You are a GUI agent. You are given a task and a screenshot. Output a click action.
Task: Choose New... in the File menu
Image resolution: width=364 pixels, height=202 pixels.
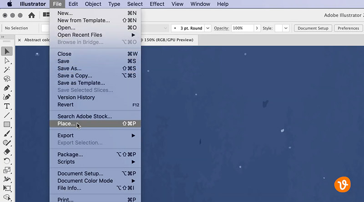(95, 13)
